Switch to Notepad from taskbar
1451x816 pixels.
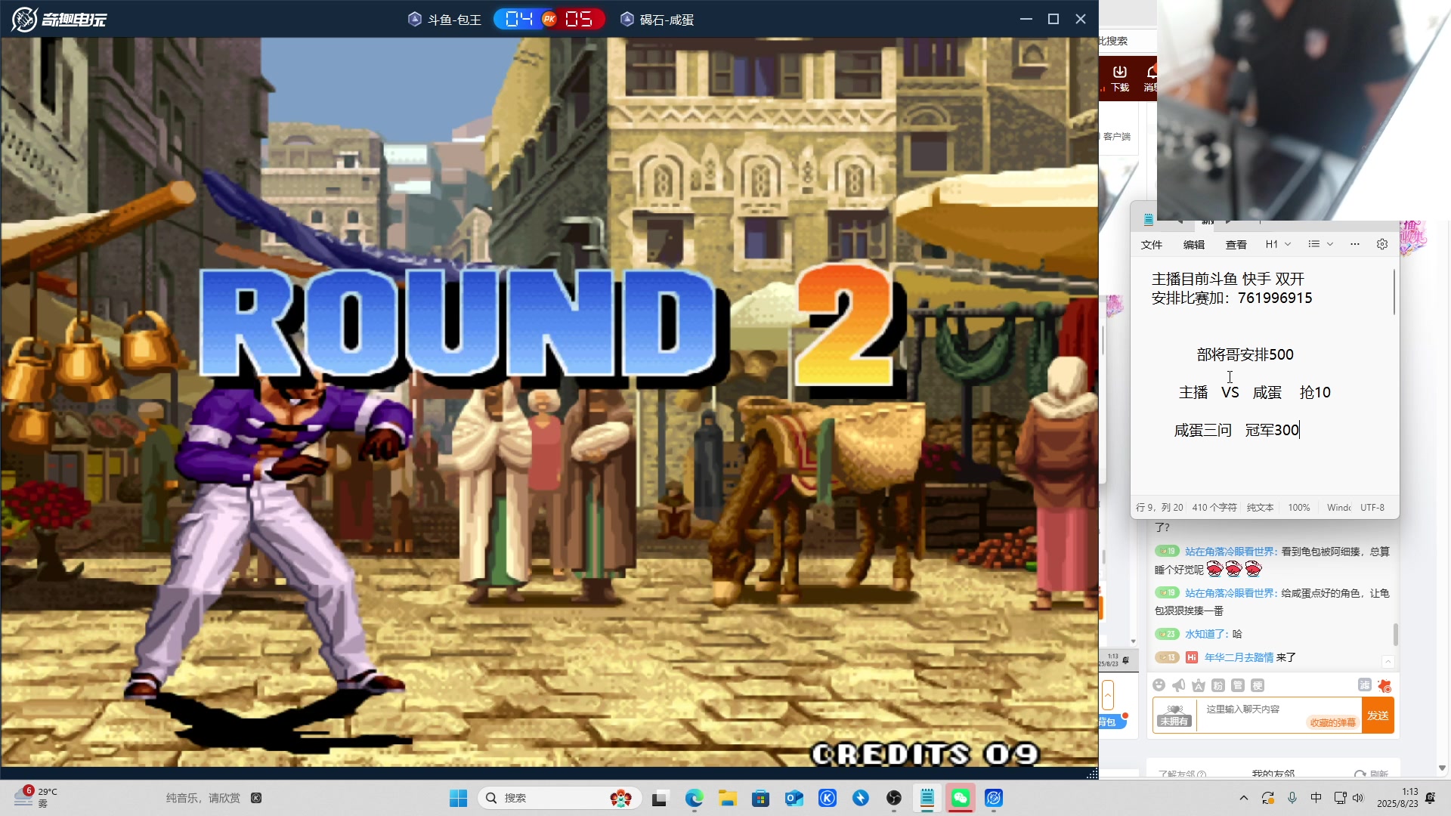click(x=927, y=798)
